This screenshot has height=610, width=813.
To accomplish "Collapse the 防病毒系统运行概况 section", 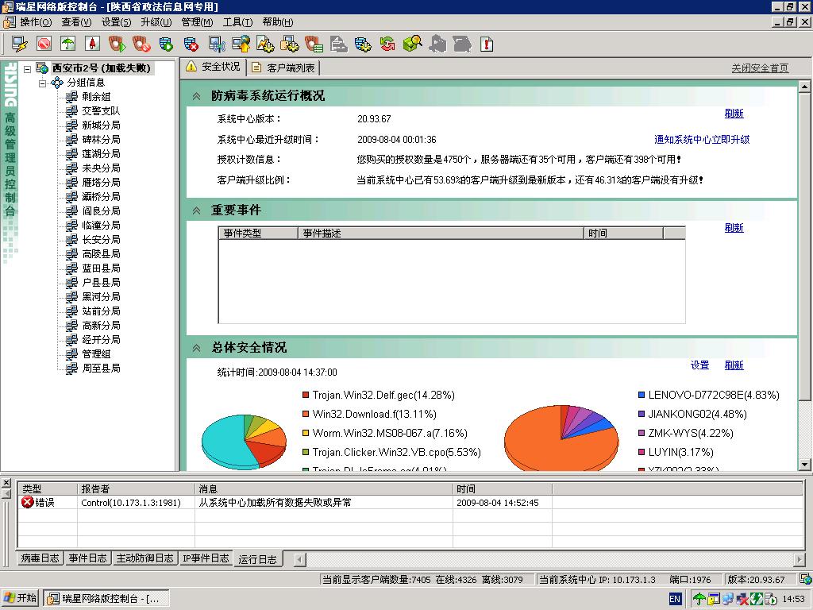I will (197, 96).
